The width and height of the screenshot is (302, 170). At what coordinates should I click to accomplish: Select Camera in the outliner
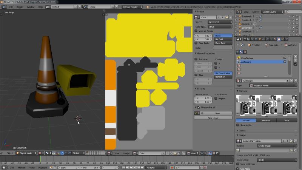(x=245, y=24)
